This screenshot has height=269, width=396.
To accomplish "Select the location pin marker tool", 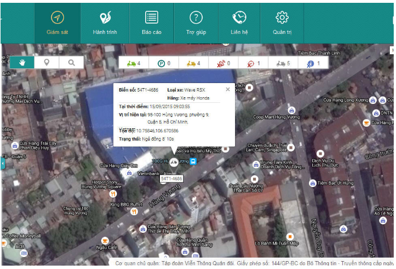I will pyautogui.click(x=47, y=63).
